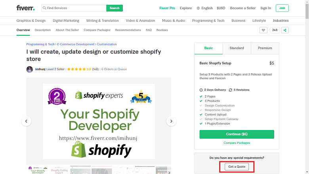Click '1 Plugin/Extension' feature row
This screenshot has height=174, width=309.
215,124
